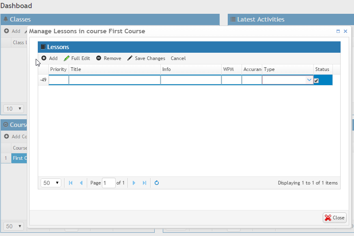
Task: Open Courses page size dropdown showing 50
Action: click(13, 226)
